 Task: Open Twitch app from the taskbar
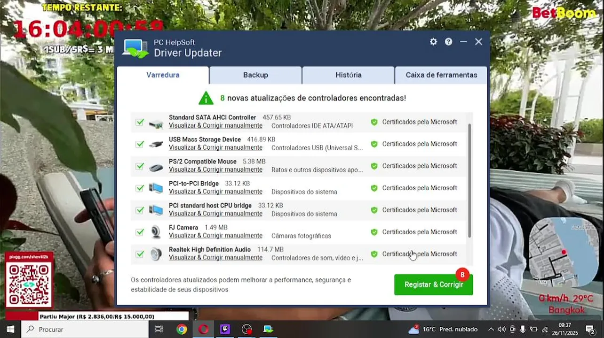tap(225, 329)
